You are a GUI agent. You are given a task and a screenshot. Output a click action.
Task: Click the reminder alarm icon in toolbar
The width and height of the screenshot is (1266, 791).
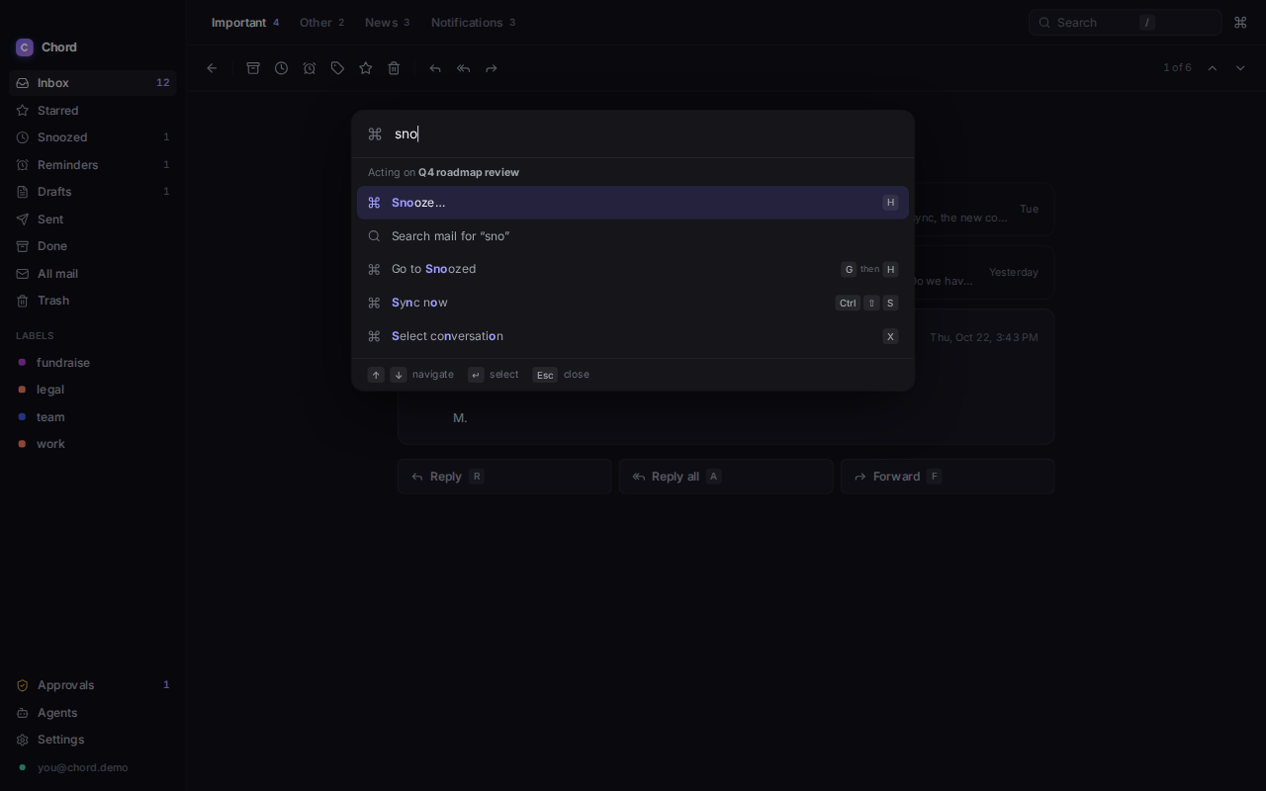click(310, 68)
